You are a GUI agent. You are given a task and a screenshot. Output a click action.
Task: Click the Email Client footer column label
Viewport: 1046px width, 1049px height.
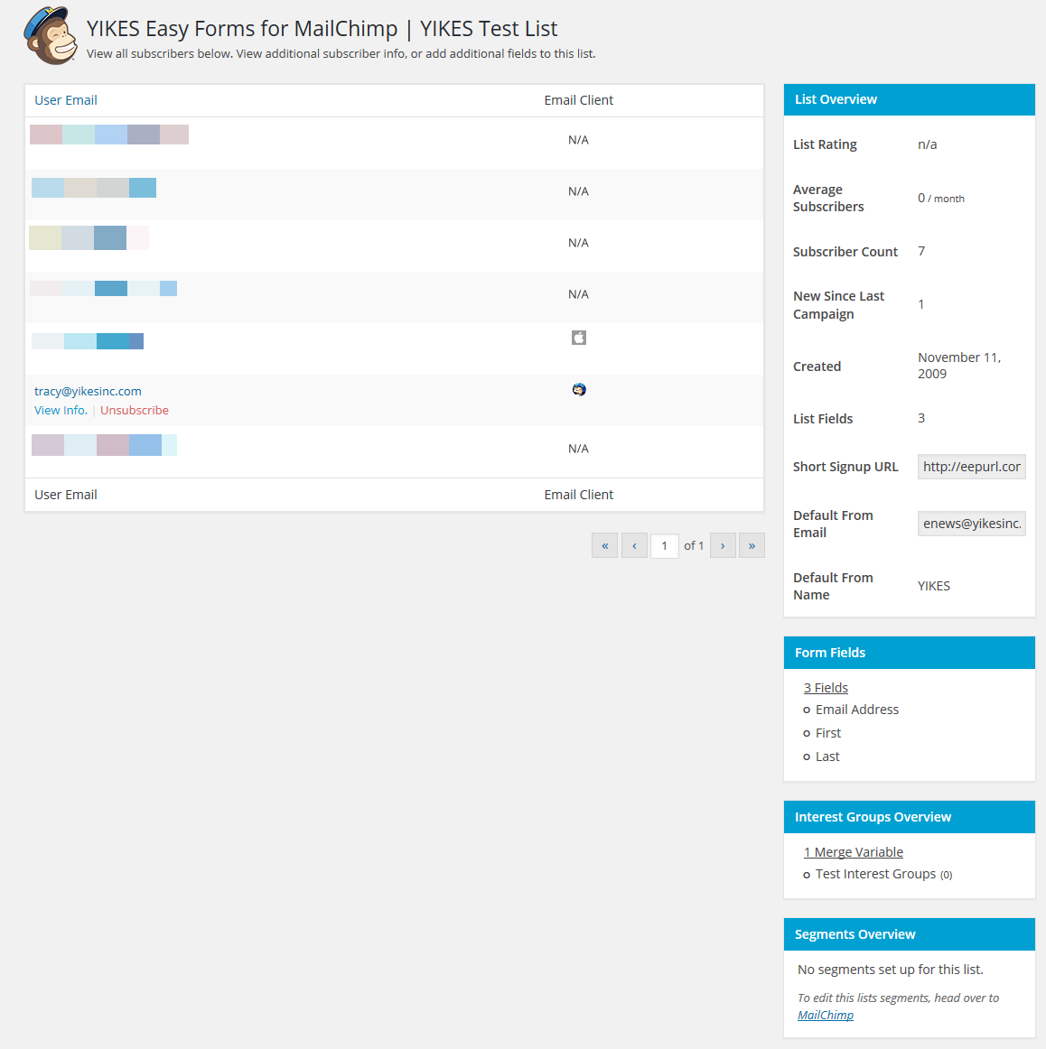point(579,495)
